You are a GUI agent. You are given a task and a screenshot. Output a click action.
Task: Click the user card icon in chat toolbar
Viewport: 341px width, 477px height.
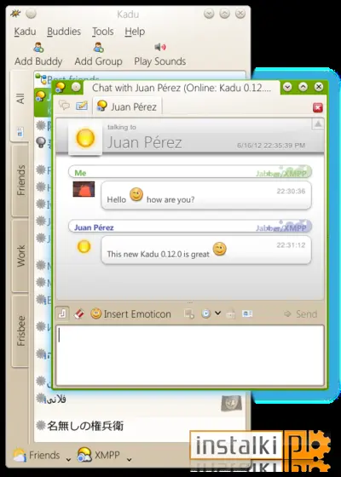click(247, 313)
